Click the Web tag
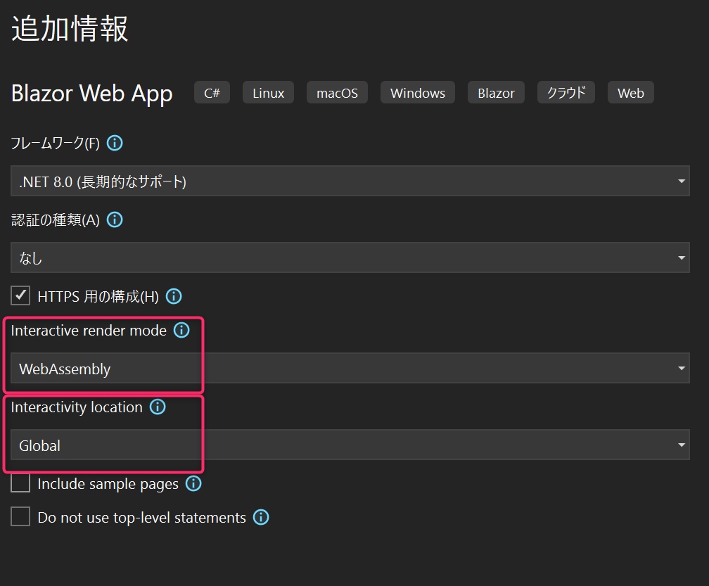 point(631,93)
